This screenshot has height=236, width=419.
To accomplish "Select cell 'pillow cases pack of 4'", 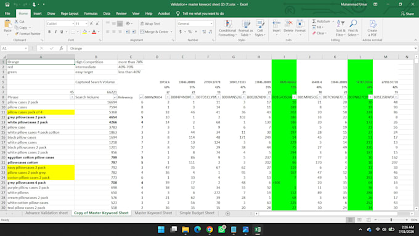I will point(41,112).
